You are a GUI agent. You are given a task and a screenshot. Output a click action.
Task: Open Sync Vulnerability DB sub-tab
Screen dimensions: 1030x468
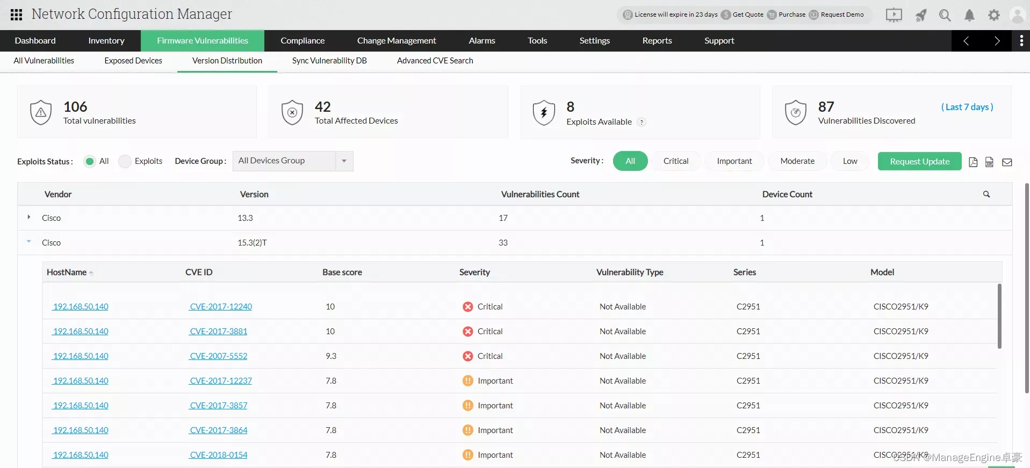point(329,61)
